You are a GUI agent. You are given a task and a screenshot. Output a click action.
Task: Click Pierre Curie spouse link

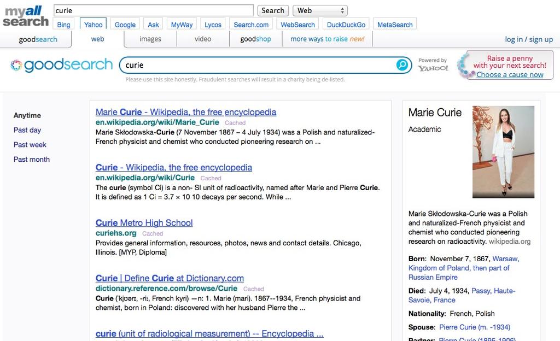pyautogui.click(x=475, y=327)
